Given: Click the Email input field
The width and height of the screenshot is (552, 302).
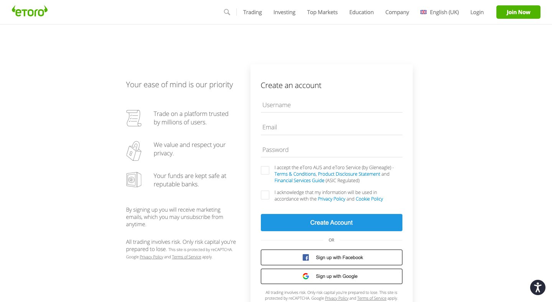Looking at the screenshot, I should 331,127.
